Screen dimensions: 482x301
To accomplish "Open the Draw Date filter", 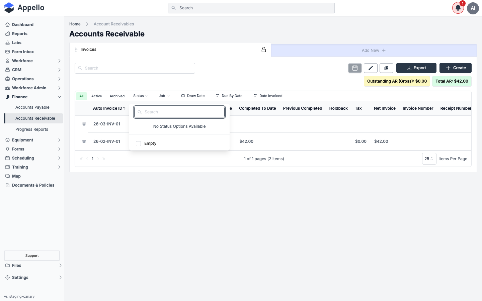I will (x=193, y=96).
